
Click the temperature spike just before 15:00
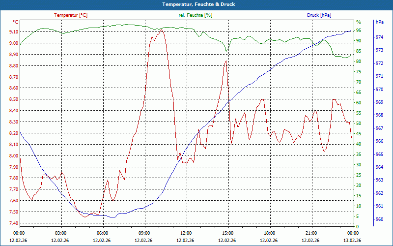[x=226, y=61]
